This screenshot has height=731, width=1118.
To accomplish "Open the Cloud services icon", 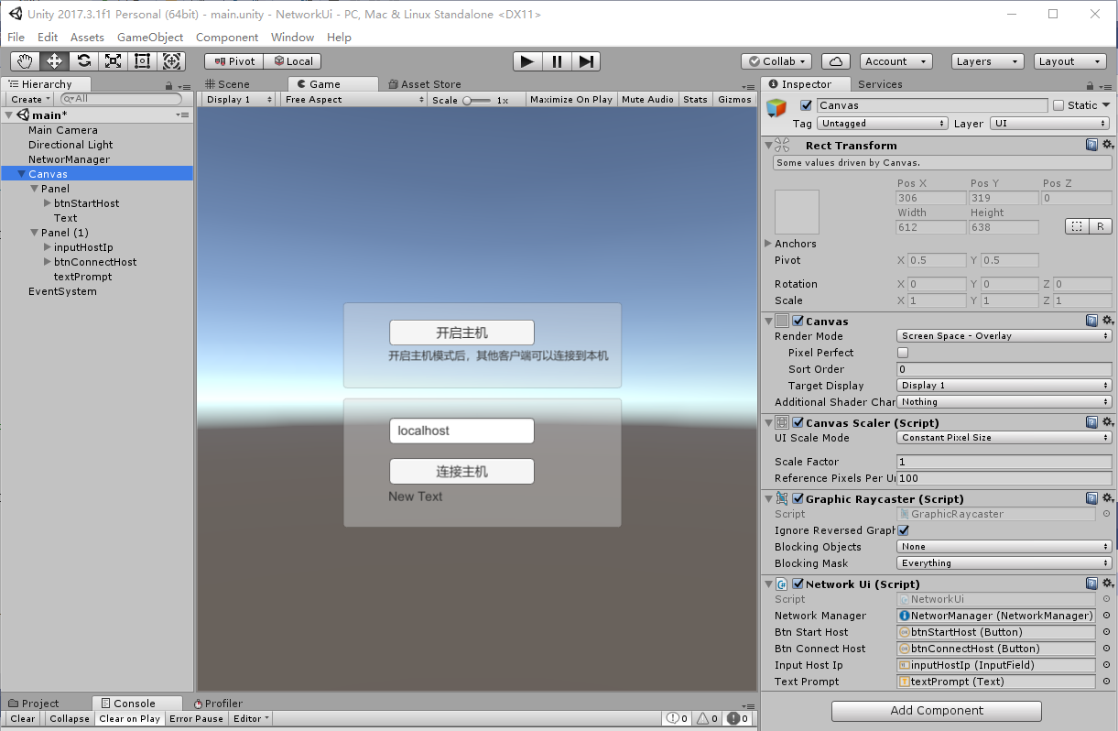I will [835, 61].
